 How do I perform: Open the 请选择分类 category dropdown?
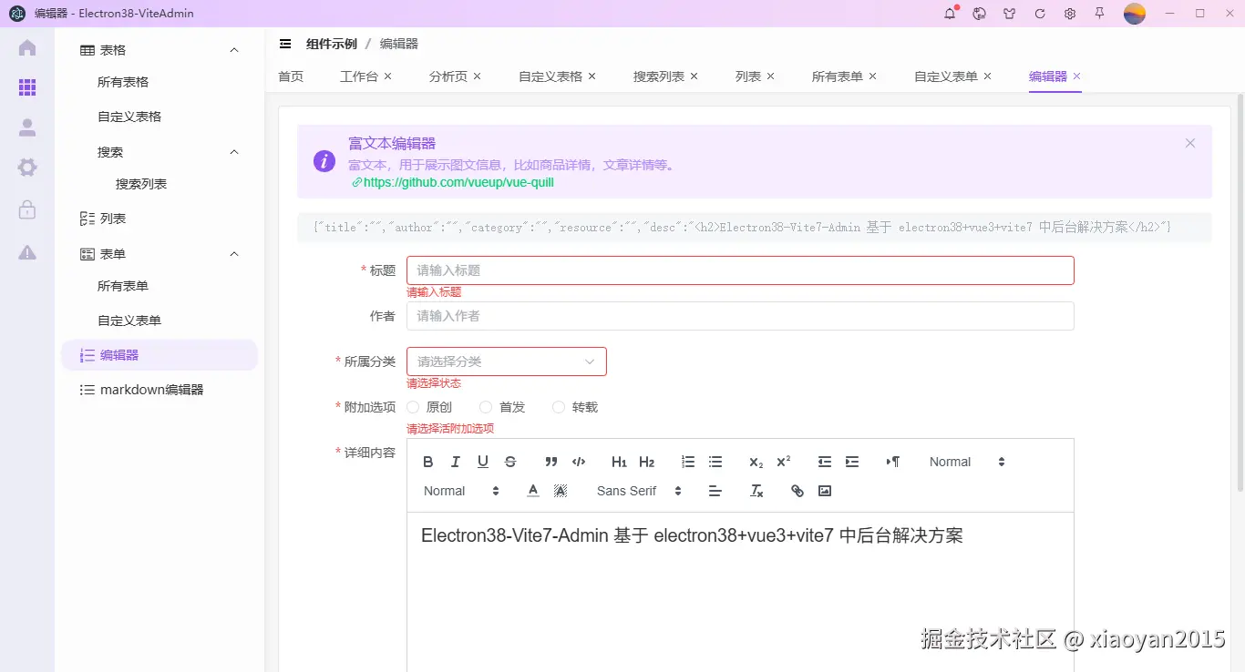(x=506, y=361)
